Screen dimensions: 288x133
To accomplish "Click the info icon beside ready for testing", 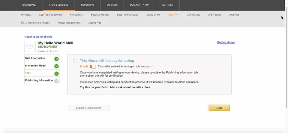I will [75, 61].
